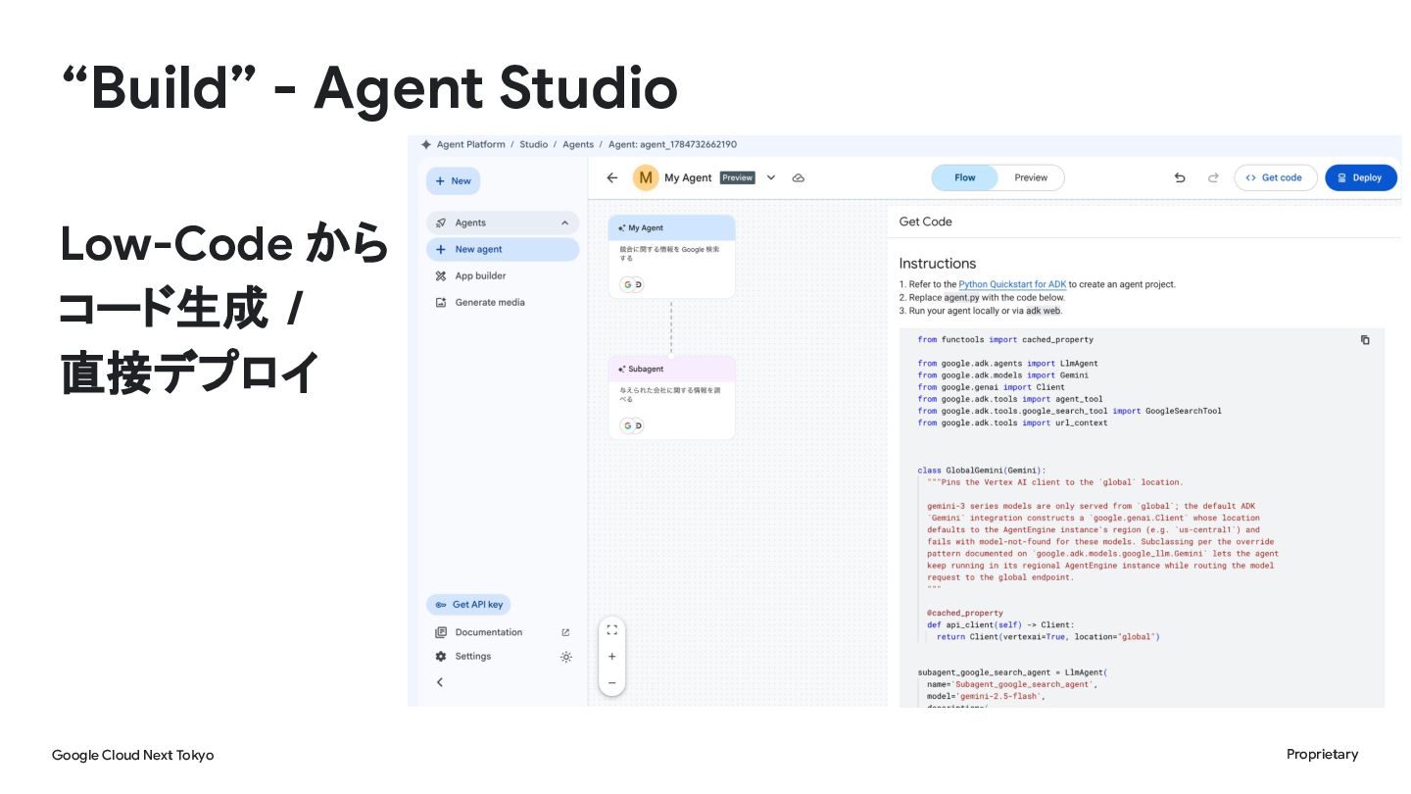Select the My Agent node on canvas
The image size is (1411, 794).
click(671, 257)
